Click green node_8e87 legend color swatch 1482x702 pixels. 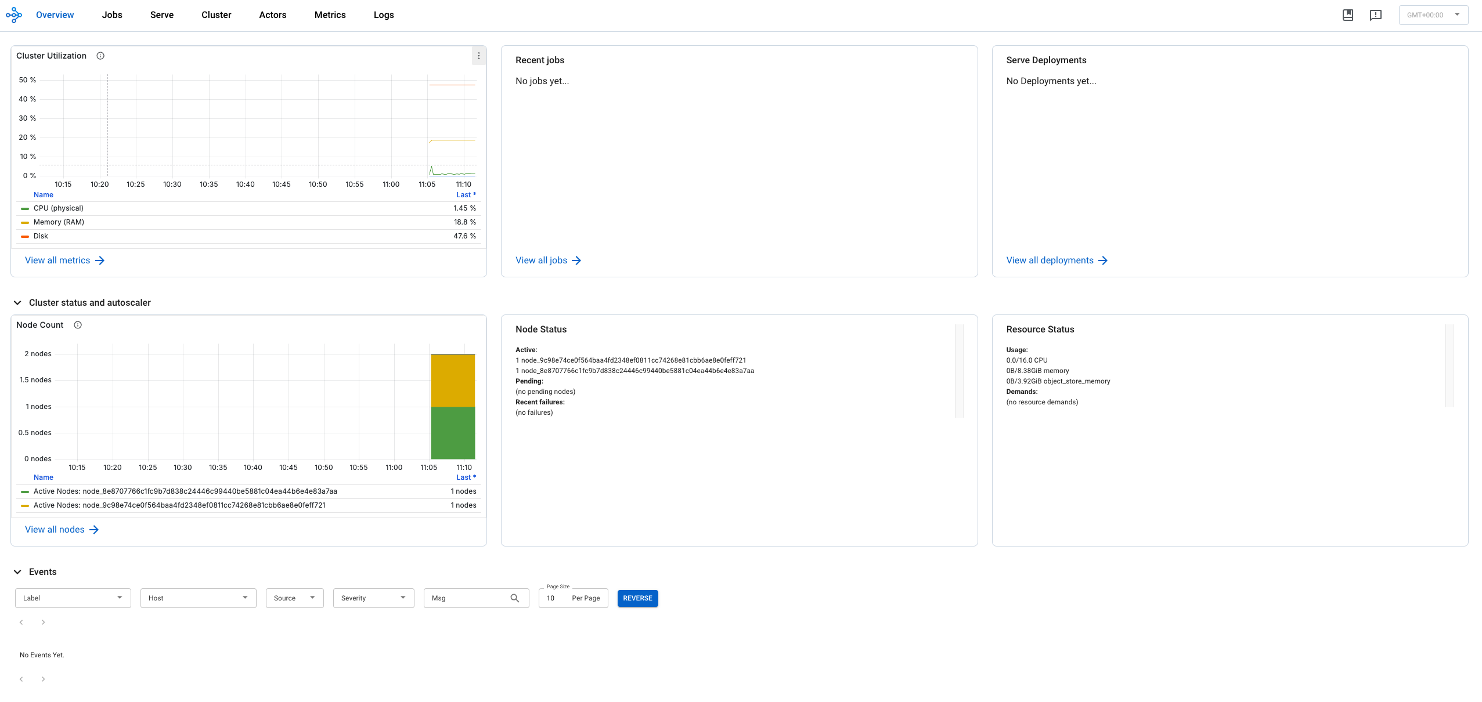25,491
